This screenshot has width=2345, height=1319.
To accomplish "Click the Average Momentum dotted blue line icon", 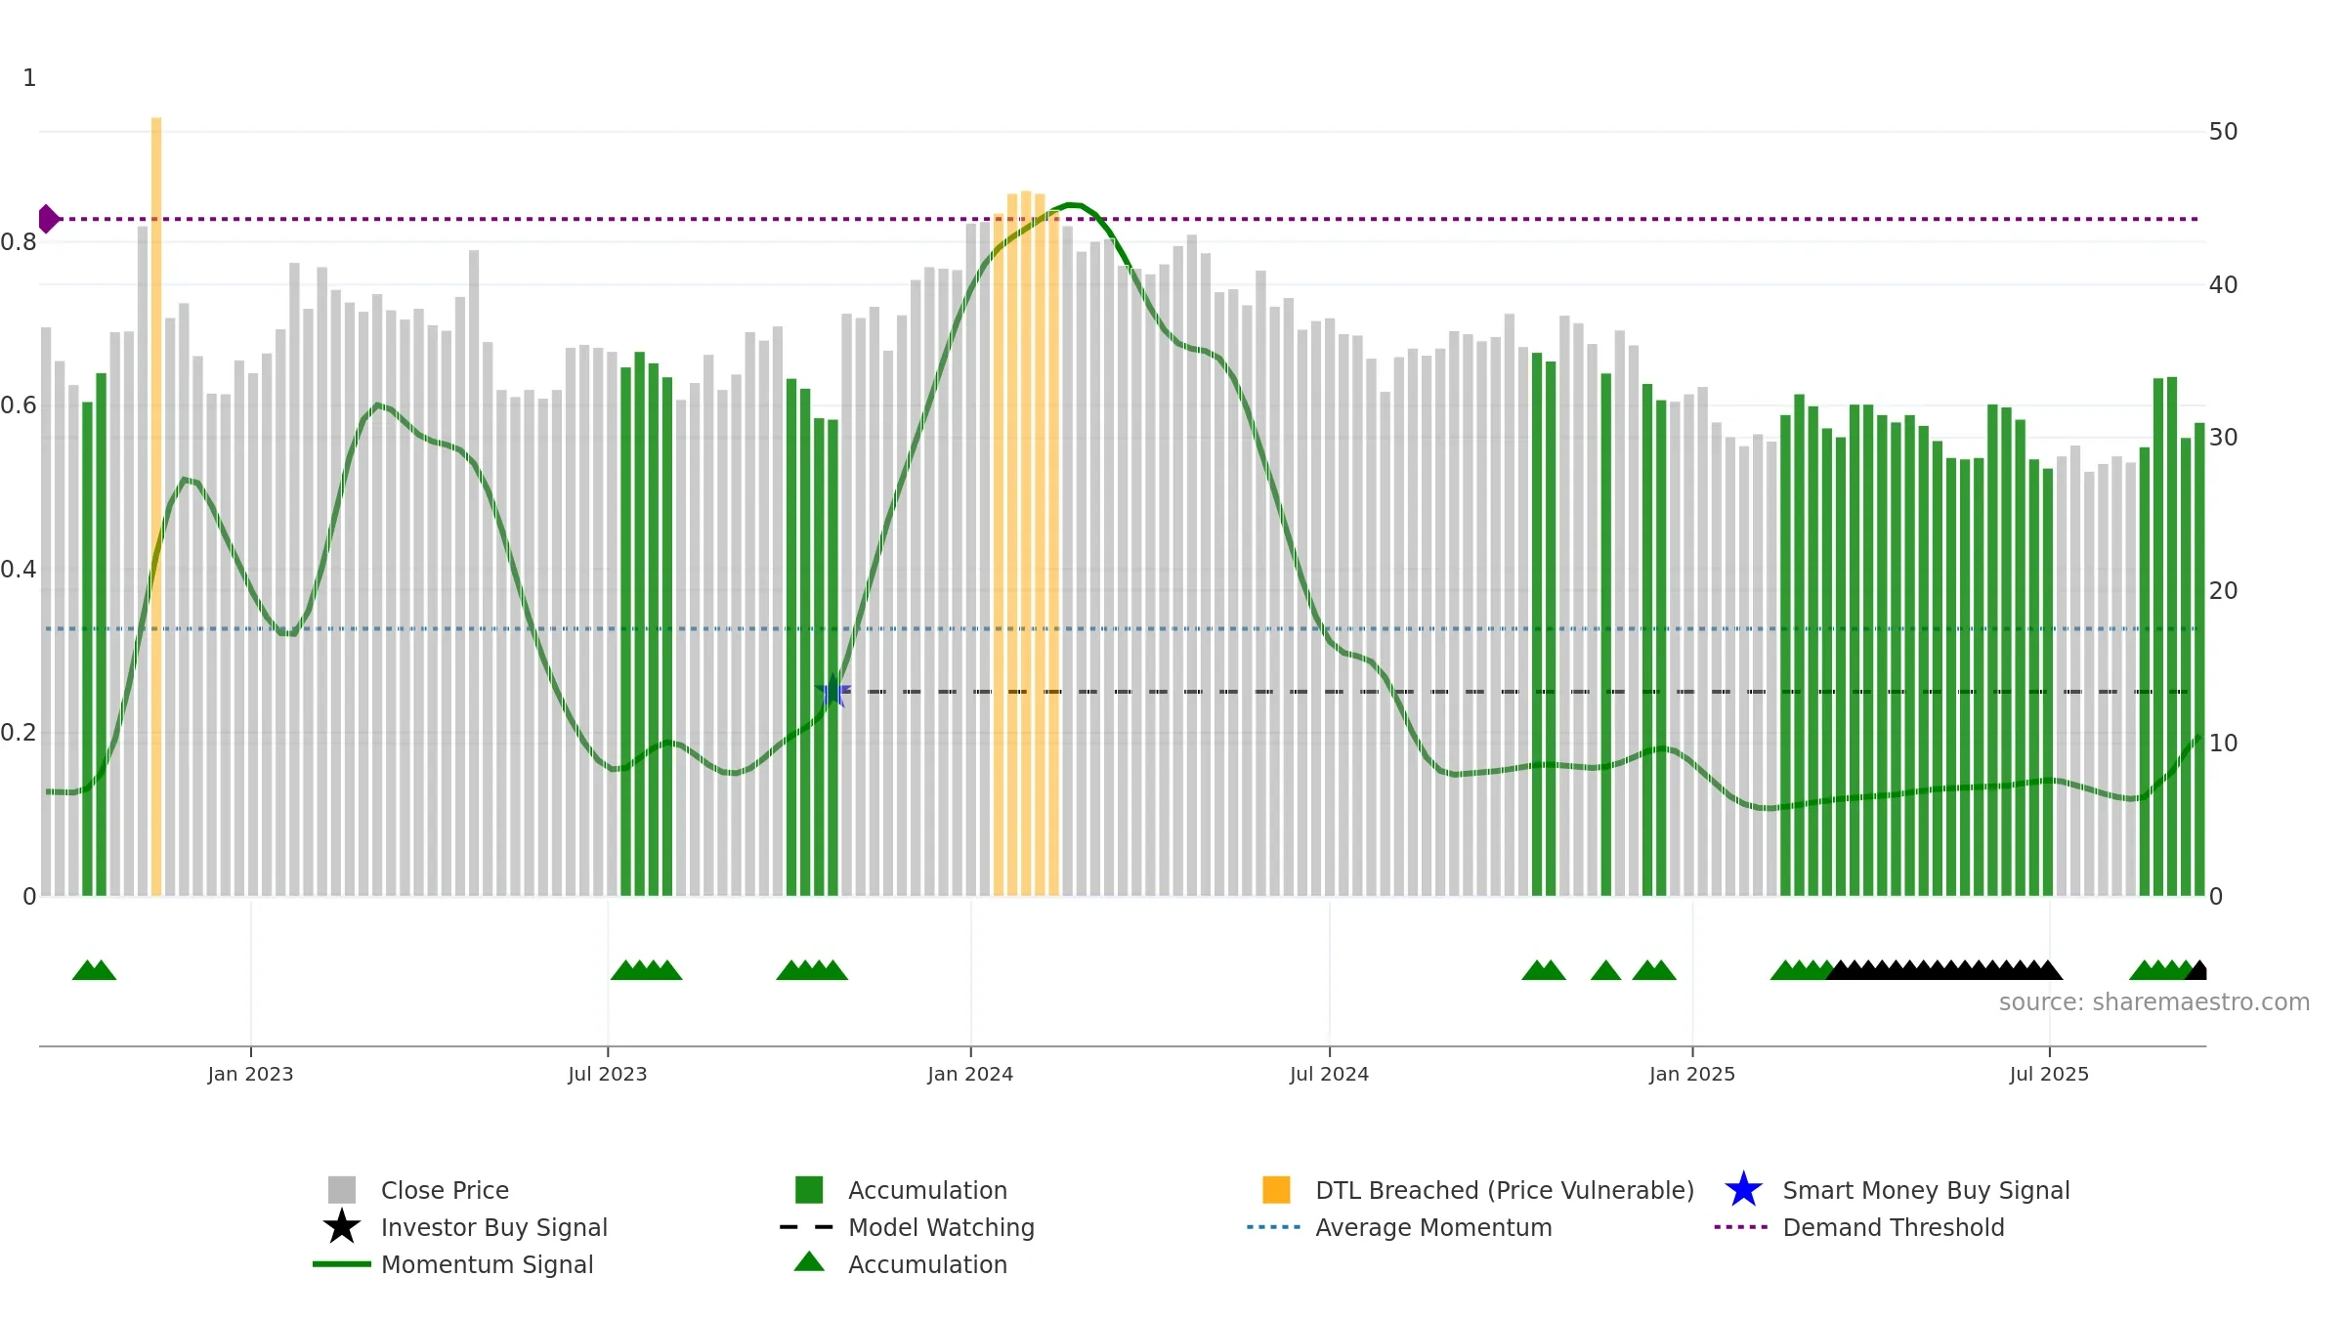I will click(1274, 1226).
